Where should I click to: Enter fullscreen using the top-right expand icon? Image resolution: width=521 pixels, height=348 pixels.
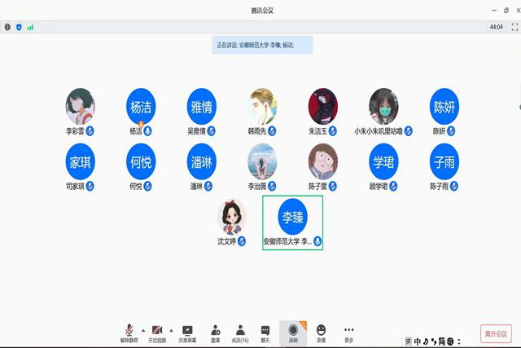click(x=514, y=27)
